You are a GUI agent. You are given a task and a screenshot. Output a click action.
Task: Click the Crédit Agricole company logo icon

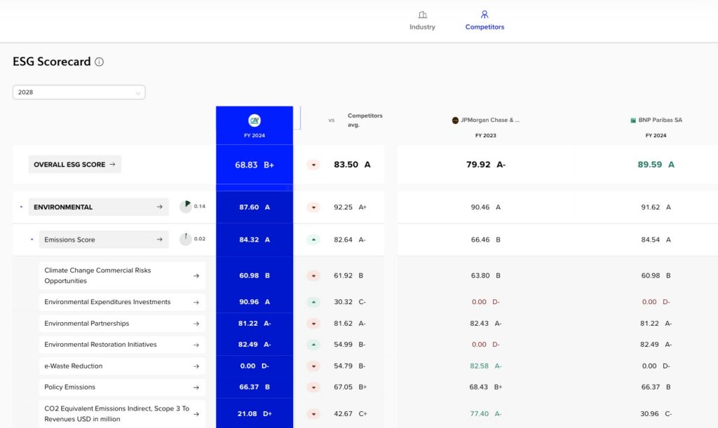(255, 120)
